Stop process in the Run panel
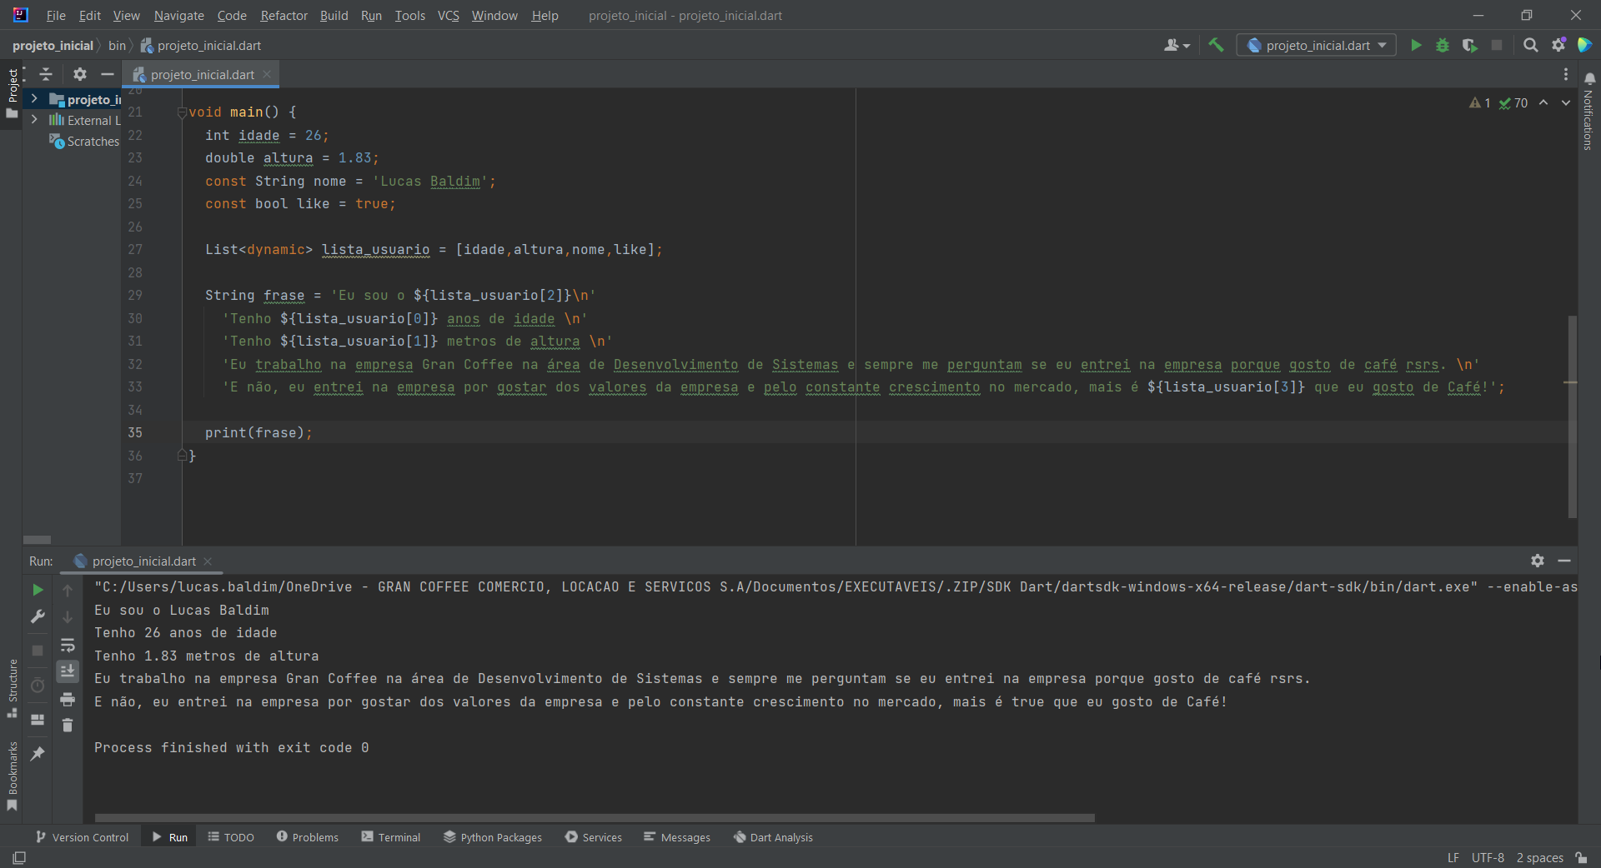1601x868 pixels. 38,650
